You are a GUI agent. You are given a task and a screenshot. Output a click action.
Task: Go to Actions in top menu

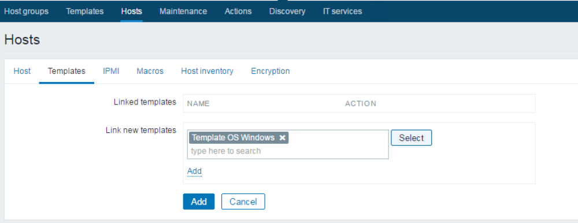(x=238, y=12)
